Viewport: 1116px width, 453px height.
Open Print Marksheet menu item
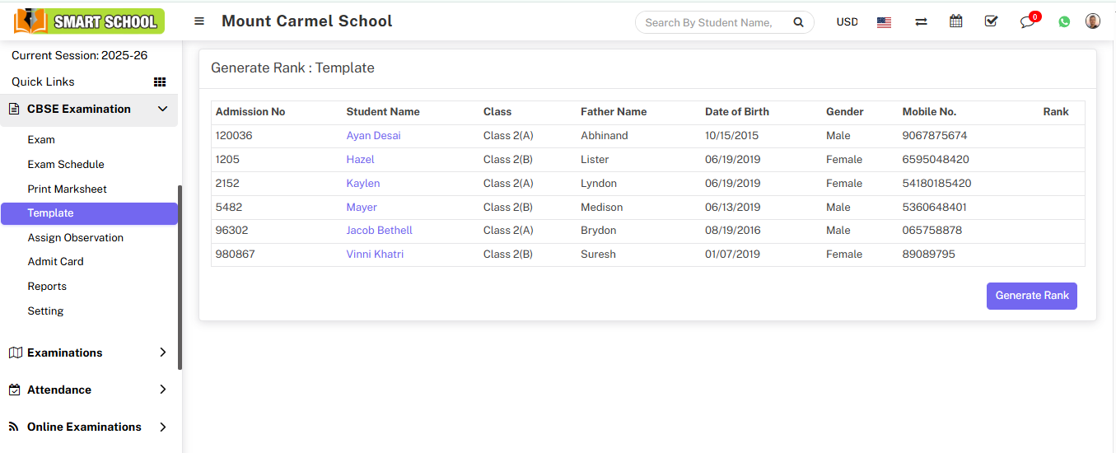point(68,189)
